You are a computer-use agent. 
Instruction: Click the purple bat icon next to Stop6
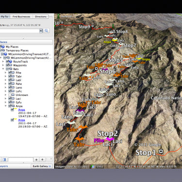[x=105, y=69]
